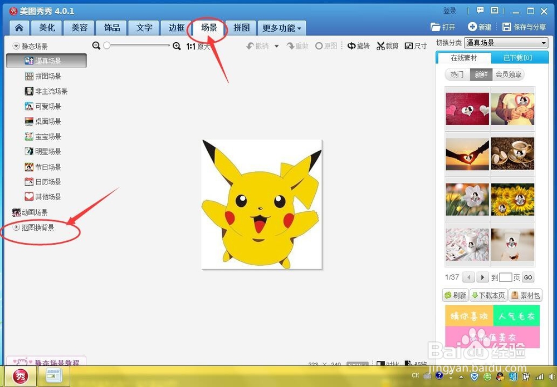
Task: Select 桌面场景 in the sidebar
Action: pos(43,121)
